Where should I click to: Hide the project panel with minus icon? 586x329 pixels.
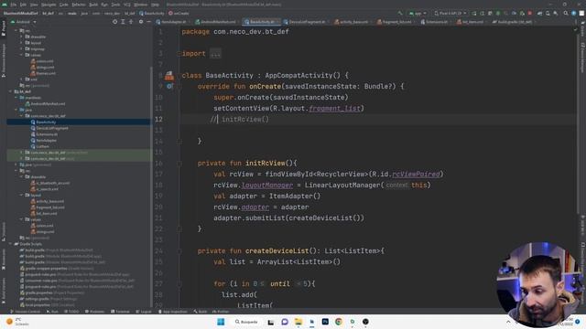pyautogui.click(x=148, y=22)
